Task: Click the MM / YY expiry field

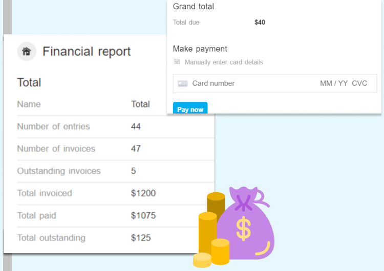Action: [334, 83]
